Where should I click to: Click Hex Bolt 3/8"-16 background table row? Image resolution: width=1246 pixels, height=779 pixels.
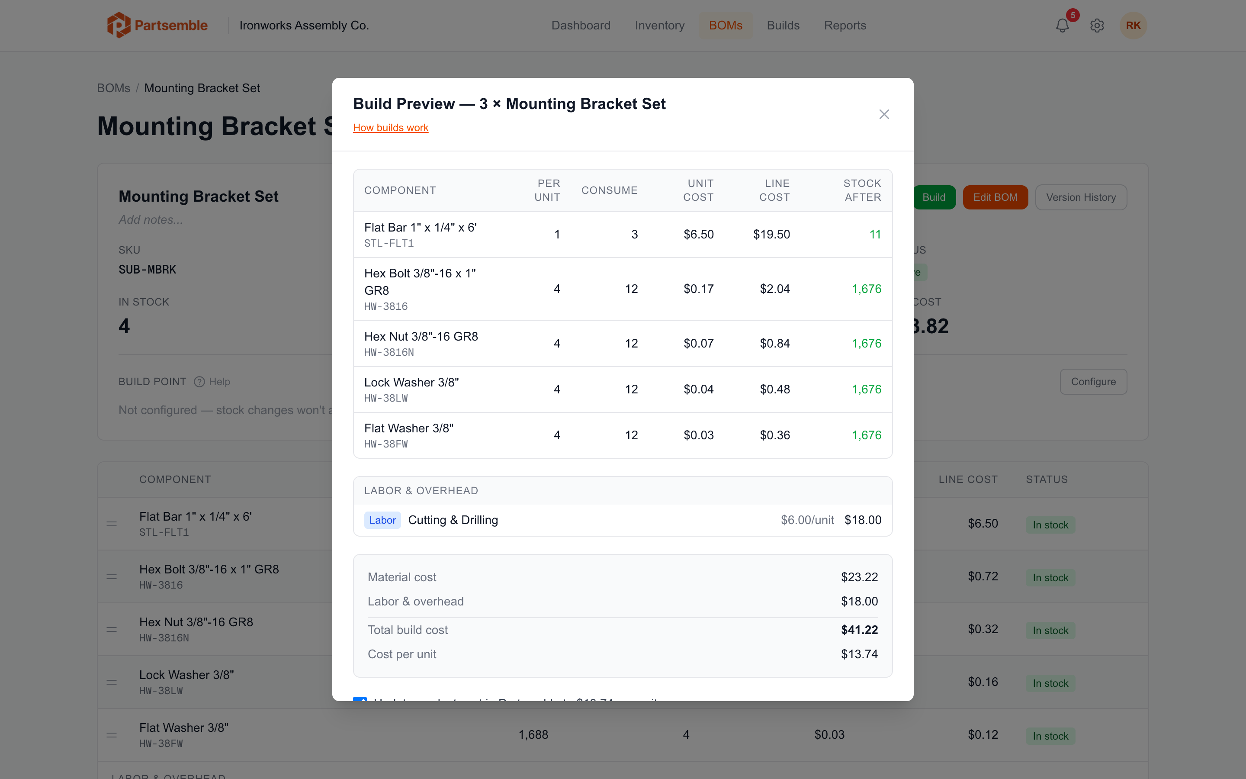click(623, 577)
